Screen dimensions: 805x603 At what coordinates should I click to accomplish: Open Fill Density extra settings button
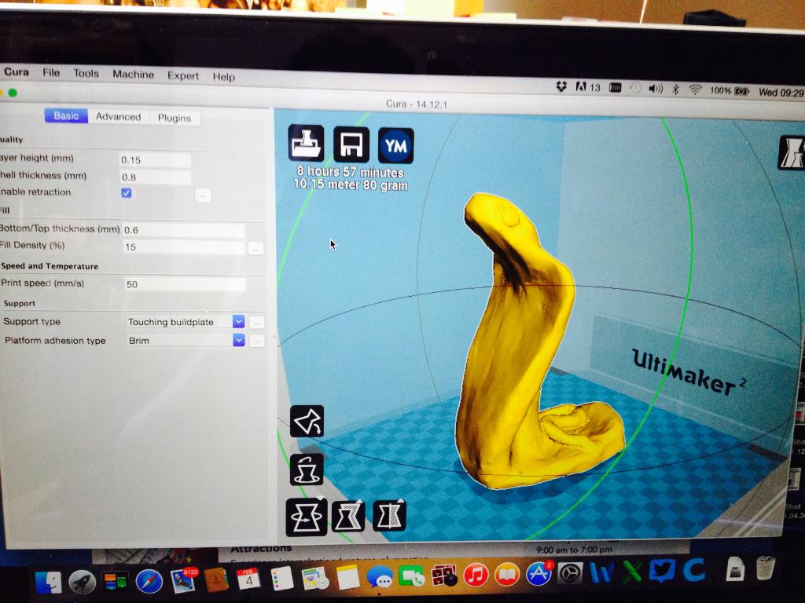coord(255,249)
